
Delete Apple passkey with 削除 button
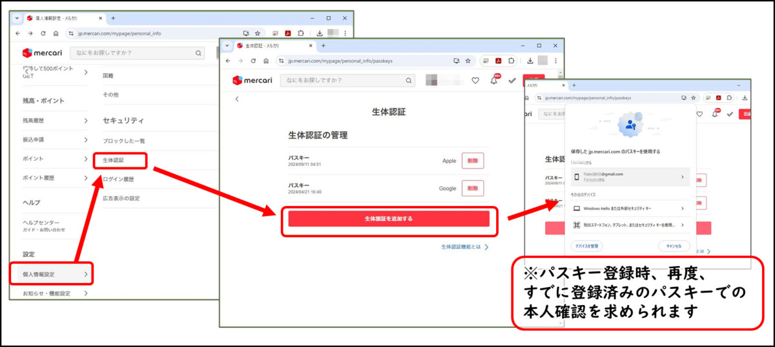click(x=473, y=161)
